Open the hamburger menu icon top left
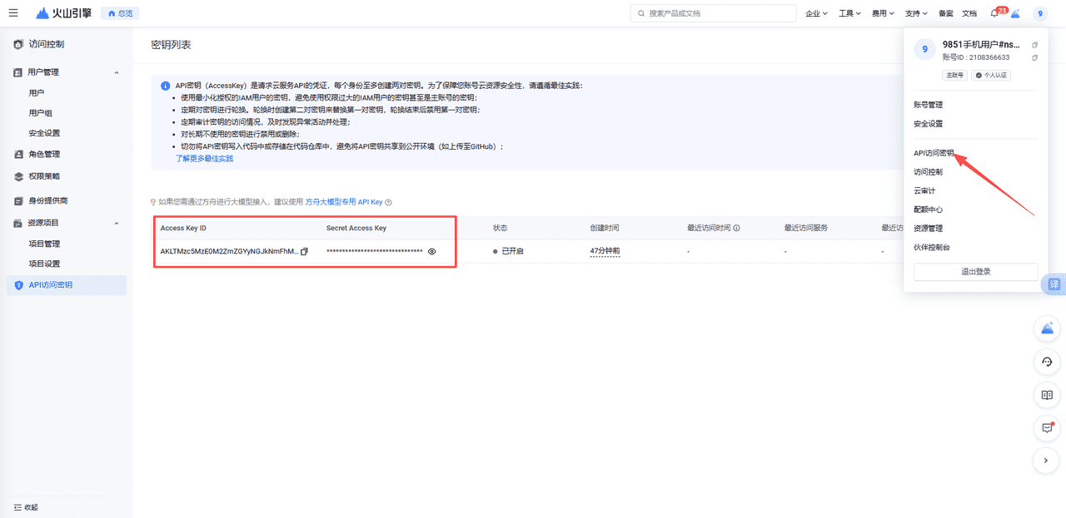1066x518 pixels. pos(12,12)
